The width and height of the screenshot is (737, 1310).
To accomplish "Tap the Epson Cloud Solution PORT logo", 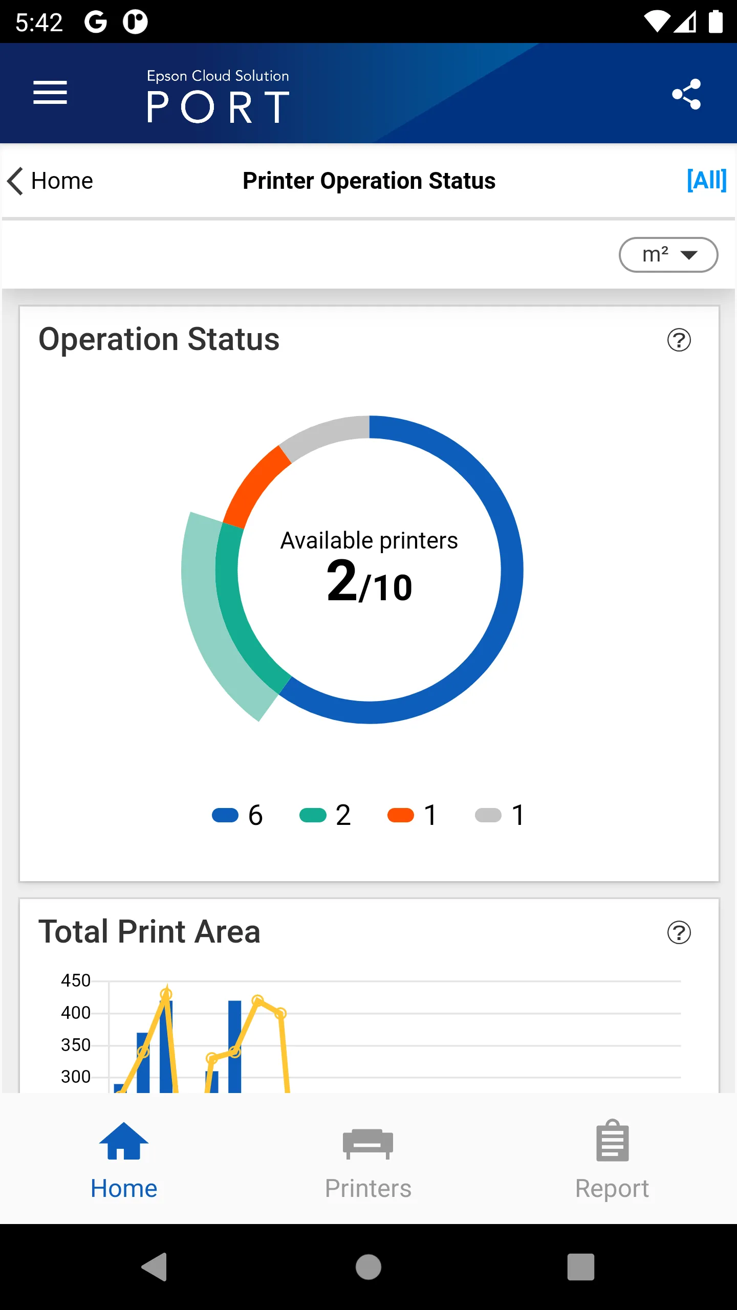I will click(218, 96).
